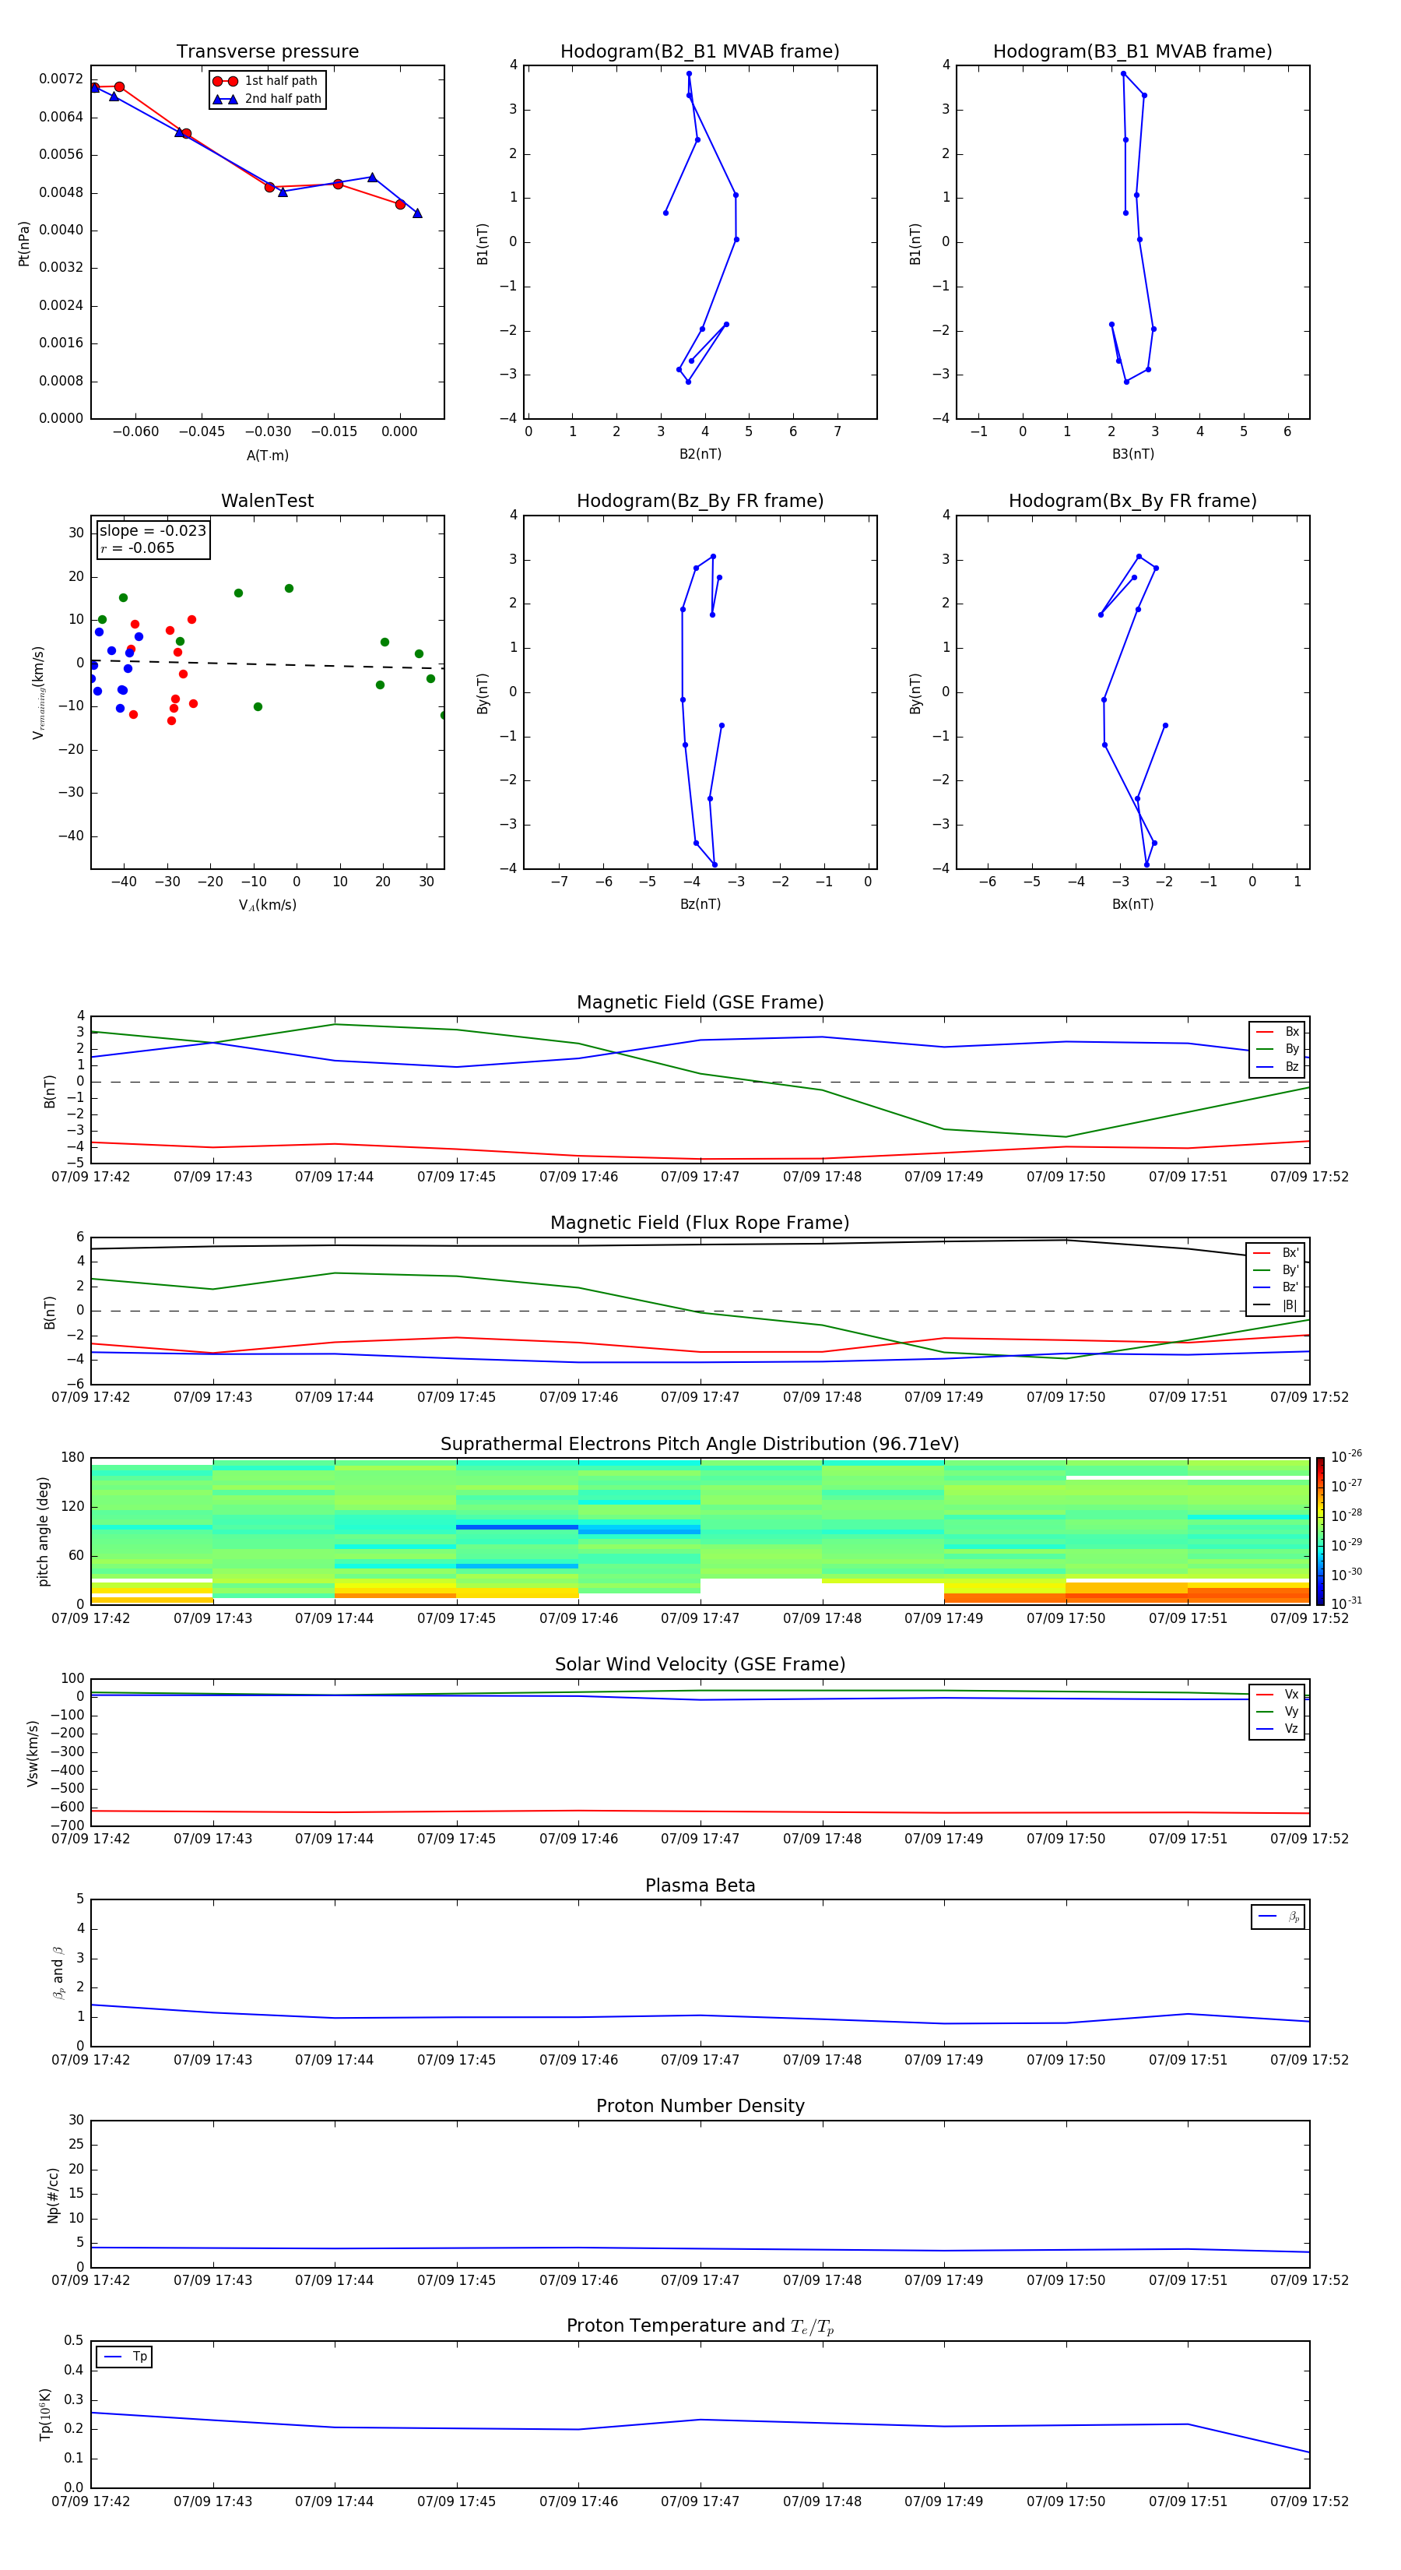Click the 'Proton Temperature and Te/Tp' title
1401x2570 pixels.
(700, 2325)
